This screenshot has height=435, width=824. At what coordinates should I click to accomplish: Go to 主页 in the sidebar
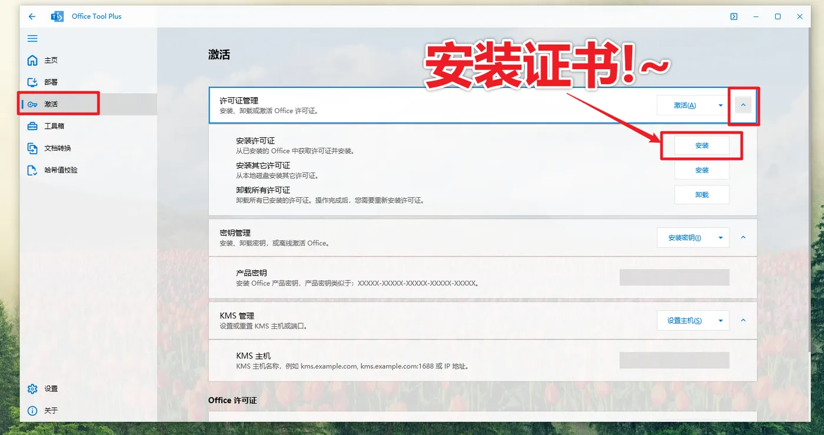[x=88, y=60]
